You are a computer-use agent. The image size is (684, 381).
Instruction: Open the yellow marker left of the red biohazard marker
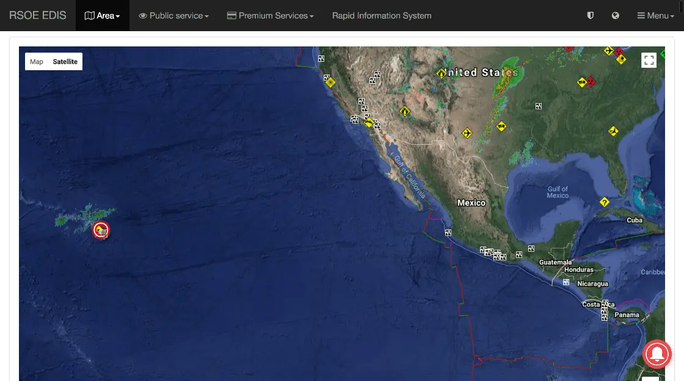tap(581, 82)
